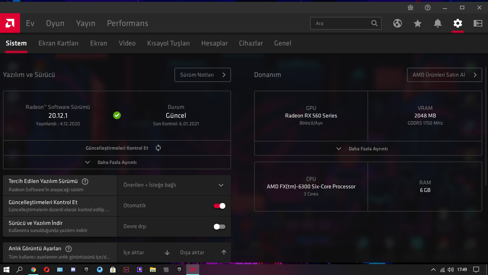Click the Sürüm Notları button
The image size is (488, 275).
203,75
